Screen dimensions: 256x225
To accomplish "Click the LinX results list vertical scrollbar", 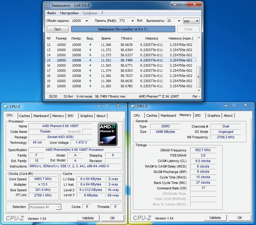I will coord(199,64).
